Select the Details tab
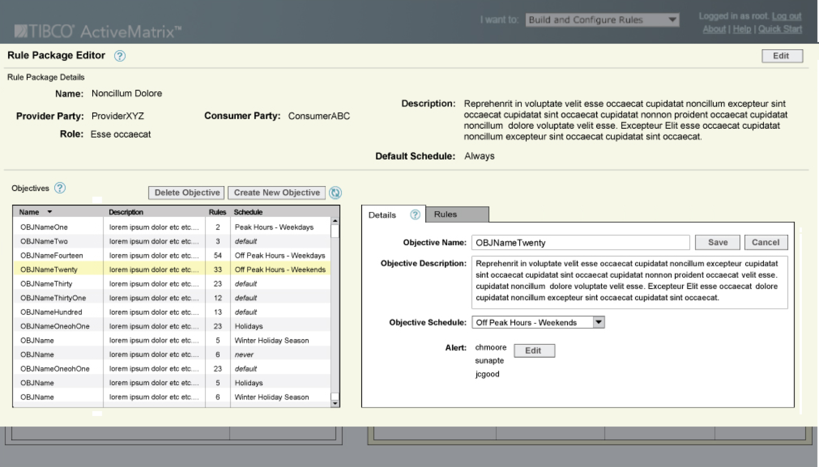 (382, 215)
